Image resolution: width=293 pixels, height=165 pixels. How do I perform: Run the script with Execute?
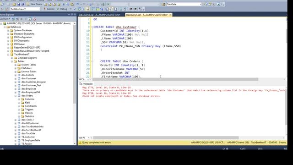coord(49,9)
